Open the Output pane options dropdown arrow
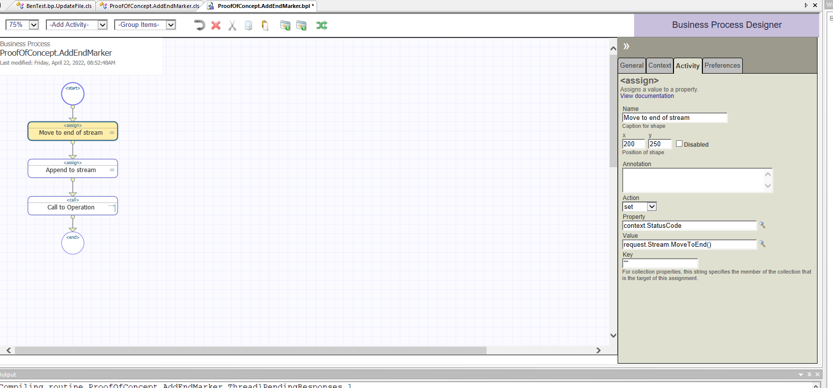The image size is (833, 388). (801, 375)
